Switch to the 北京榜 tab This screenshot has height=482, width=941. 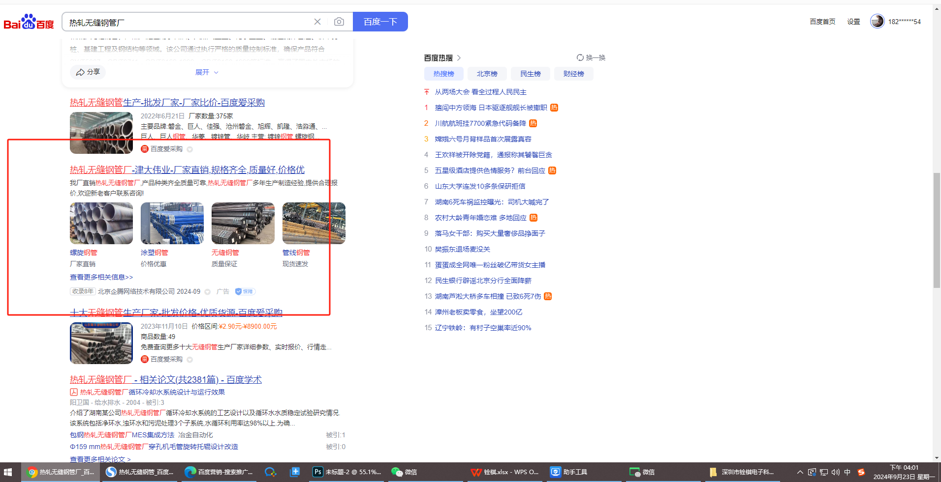click(x=487, y=74)
